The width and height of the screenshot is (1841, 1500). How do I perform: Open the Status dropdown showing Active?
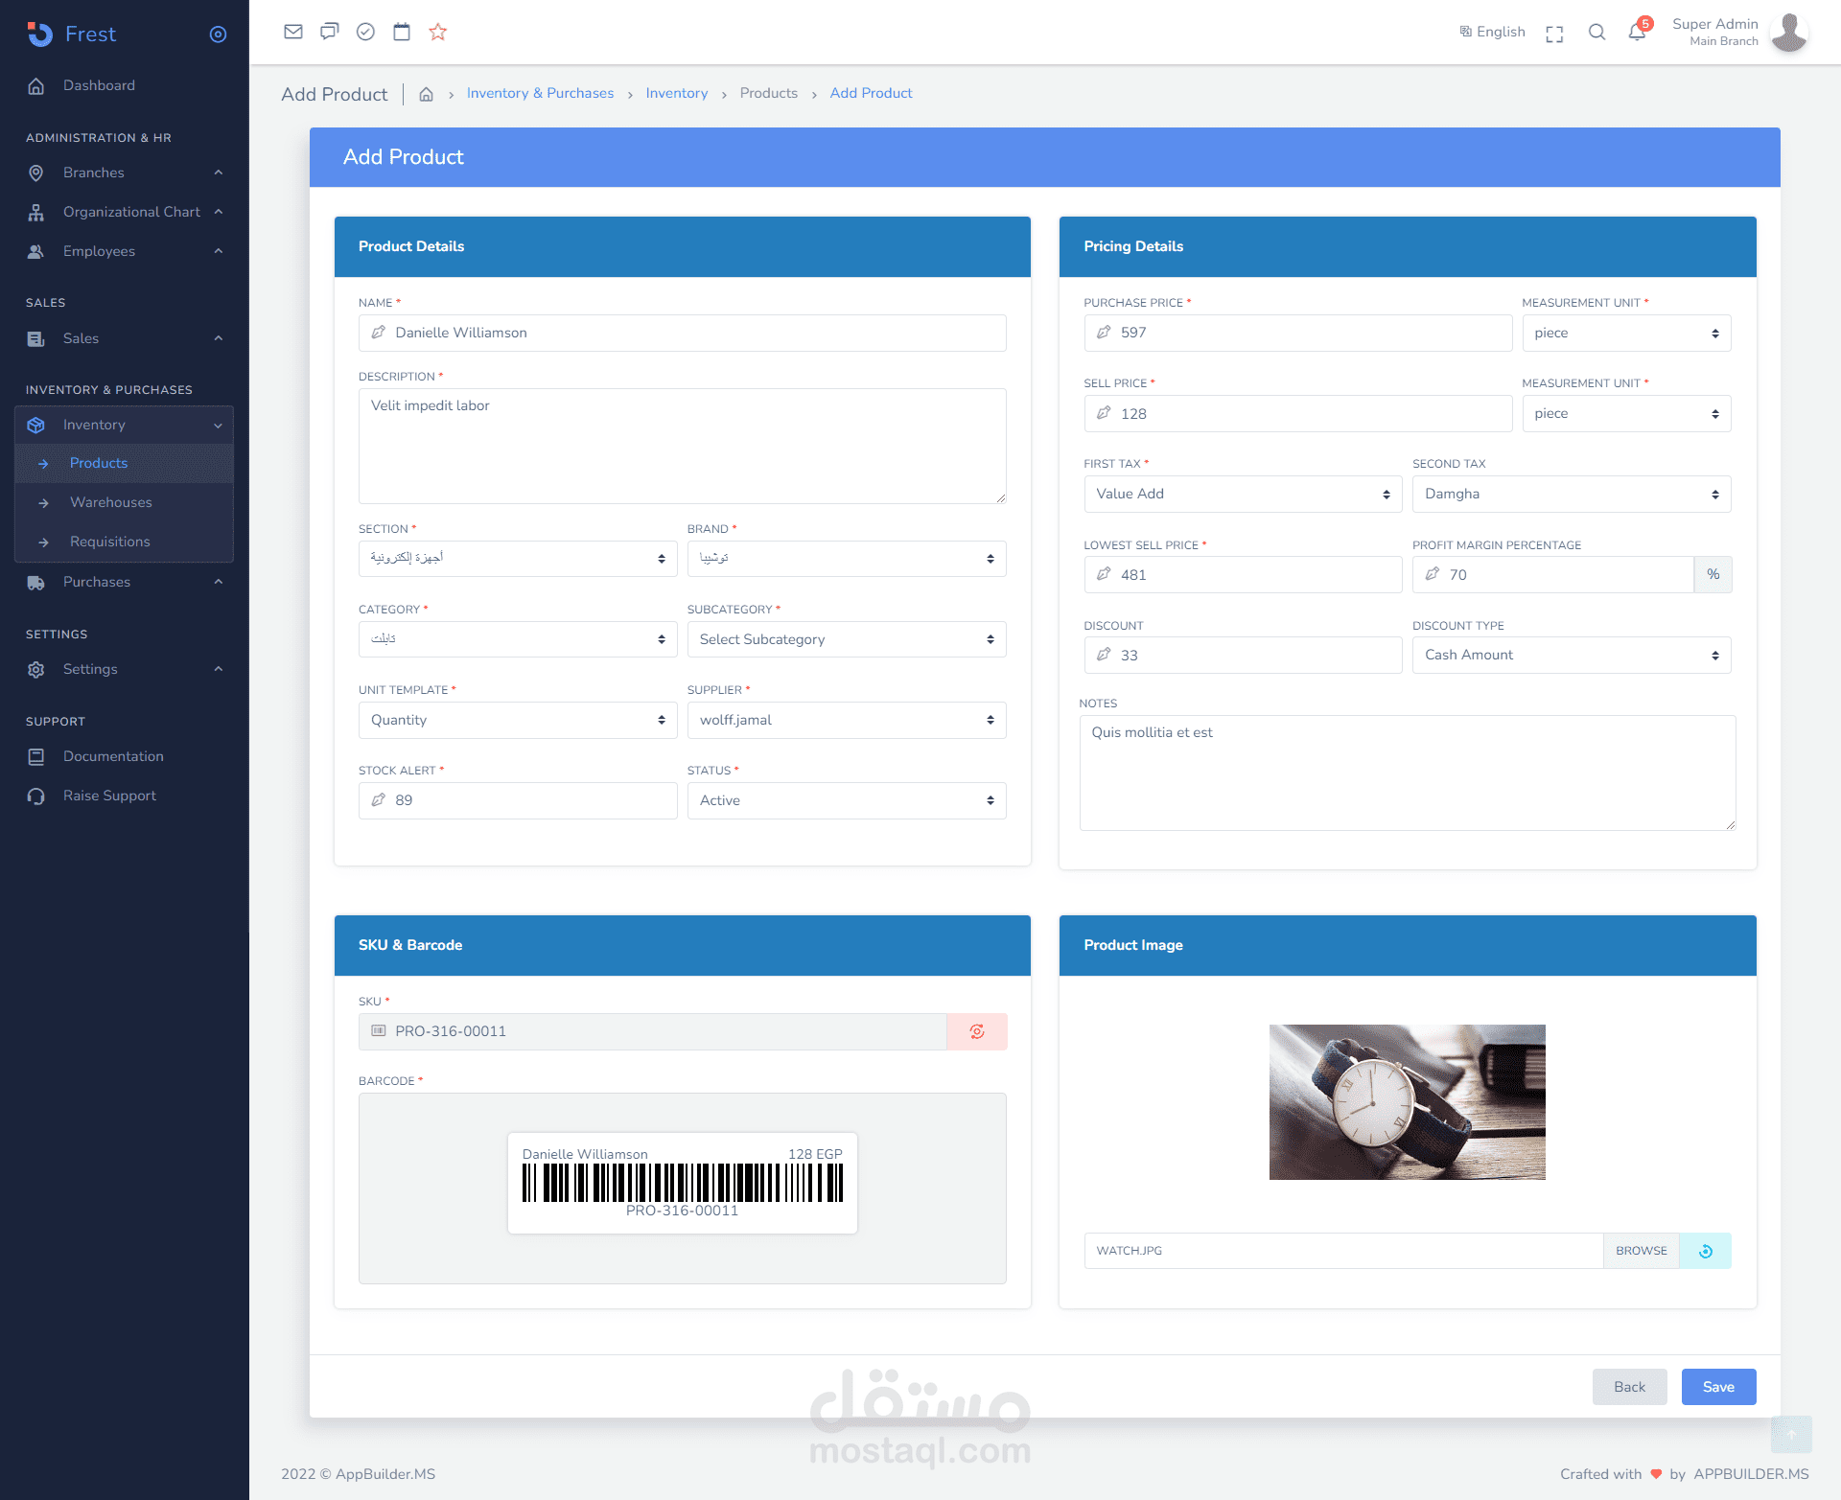pos(846,800)
